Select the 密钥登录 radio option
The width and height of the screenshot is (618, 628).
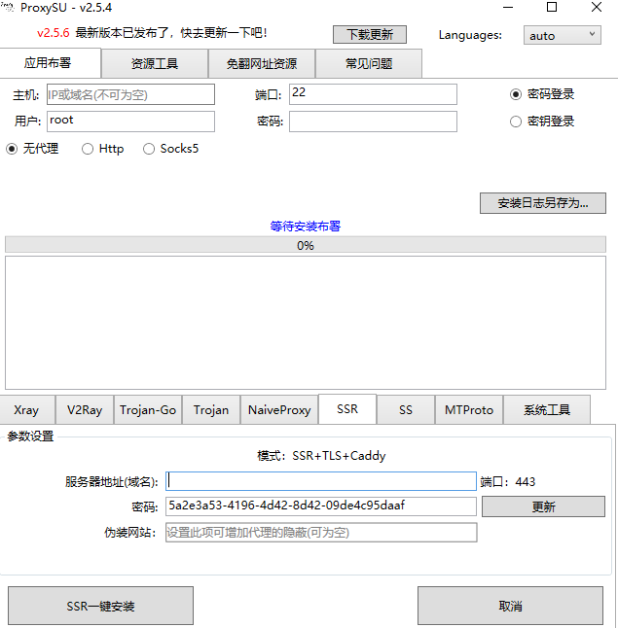(x=516, y=122)
